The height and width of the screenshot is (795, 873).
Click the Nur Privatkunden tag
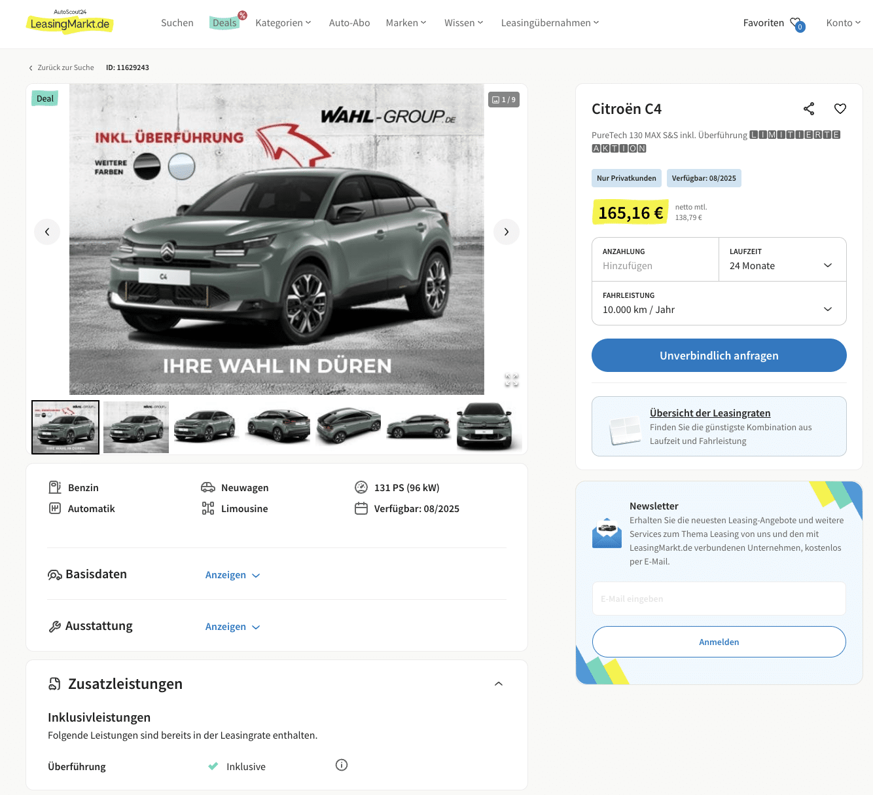[x=626, y=178]
